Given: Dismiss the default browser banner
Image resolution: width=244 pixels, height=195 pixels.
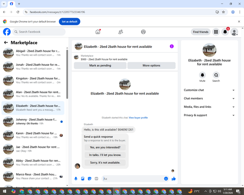Looking at the screenshot, I should tap(239, 21).
